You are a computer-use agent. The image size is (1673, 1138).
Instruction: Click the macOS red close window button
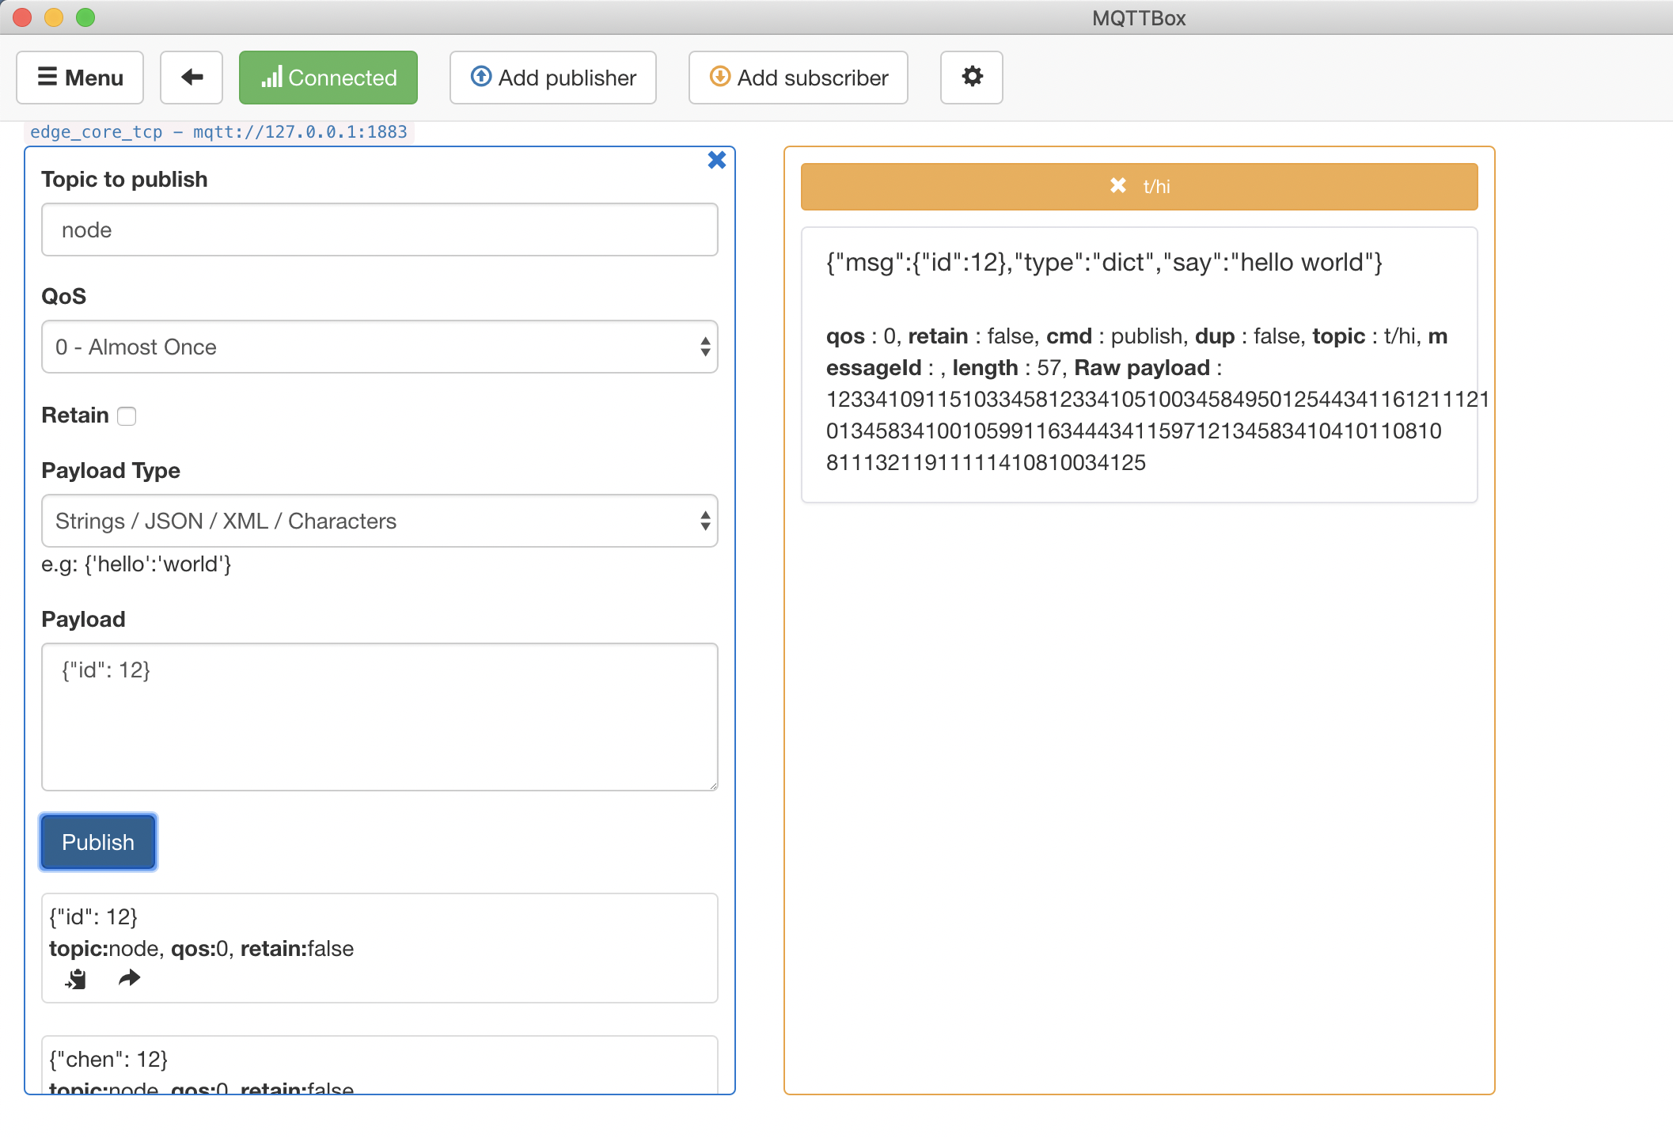coord(22,17)
